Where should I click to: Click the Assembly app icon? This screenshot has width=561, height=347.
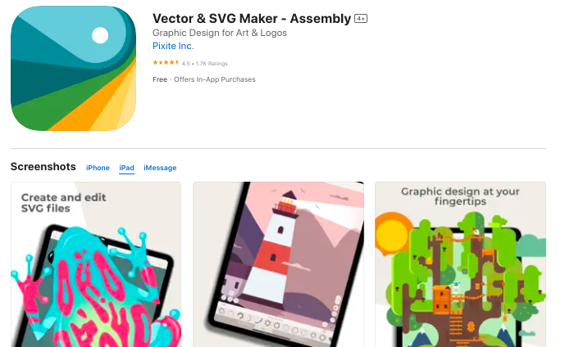pos(73,68)
